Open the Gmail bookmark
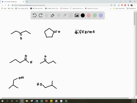Screen dimensions: 137x103 tap(11, 8)
